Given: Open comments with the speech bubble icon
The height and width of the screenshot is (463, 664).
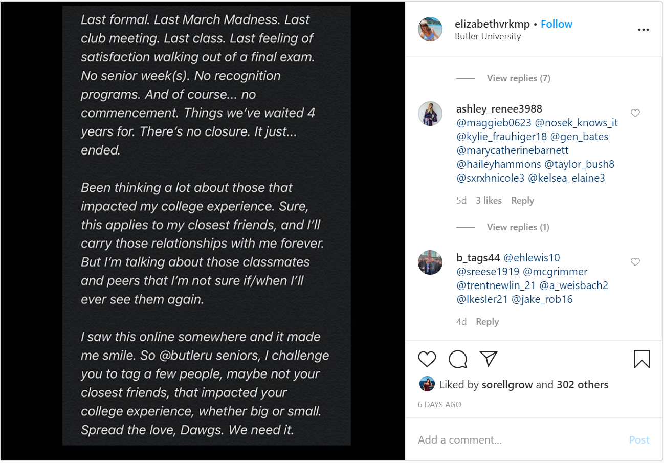Looking at the screenshot, I should pyautogui.click(x=458, y=359).
